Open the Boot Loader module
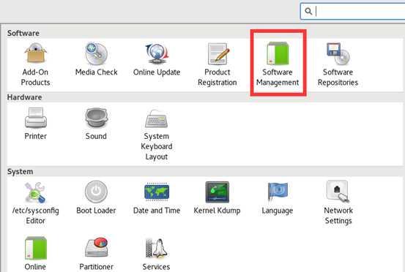Screen dimensions: 405x272 [x=96, y=198]
